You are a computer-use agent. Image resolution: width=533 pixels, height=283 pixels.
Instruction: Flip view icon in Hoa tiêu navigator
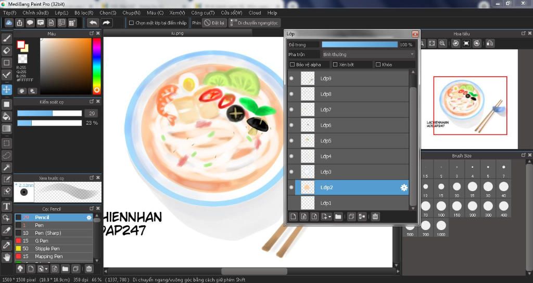point(490,43)
